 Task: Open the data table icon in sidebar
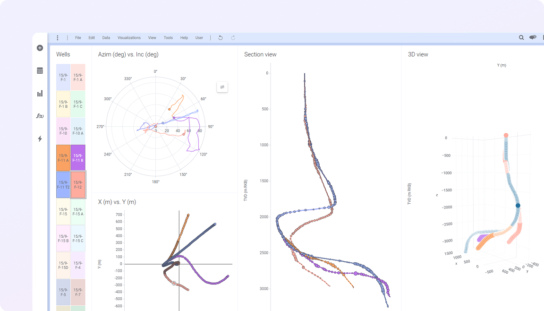pos(40,71)
